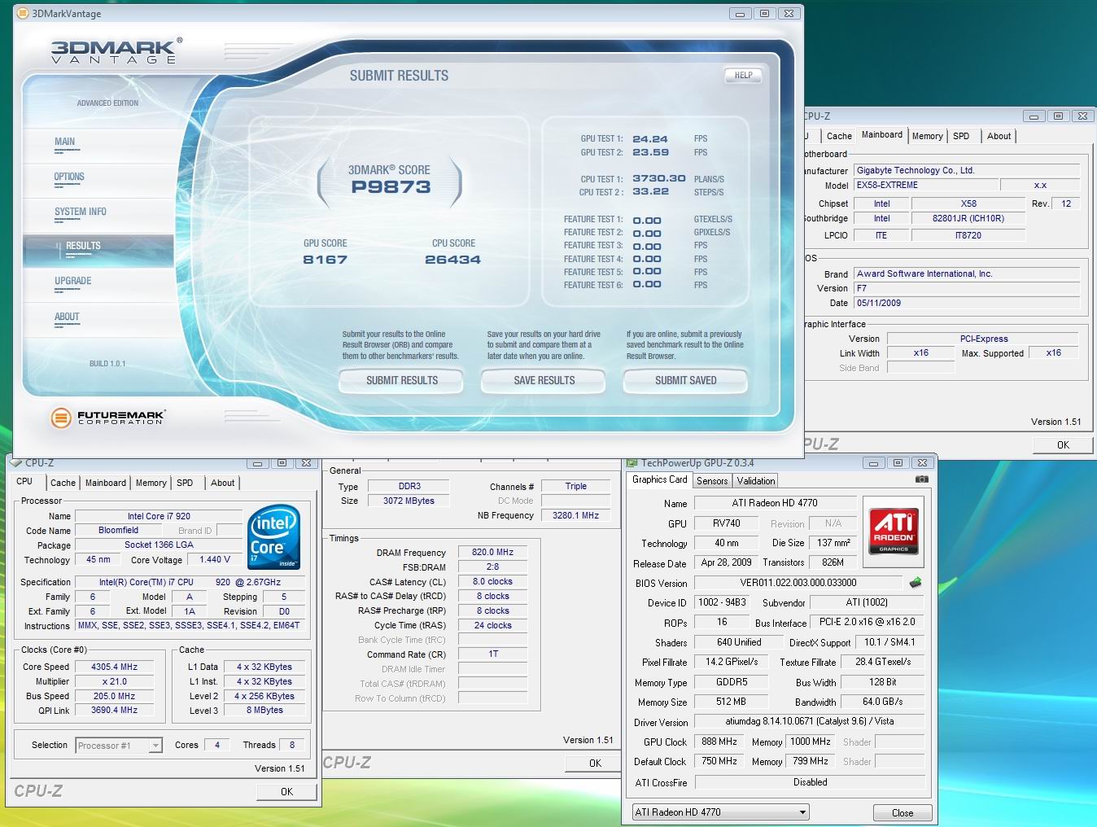
Task: Click the SUBMIT SAVED button
Action: (x=685, y=380)
